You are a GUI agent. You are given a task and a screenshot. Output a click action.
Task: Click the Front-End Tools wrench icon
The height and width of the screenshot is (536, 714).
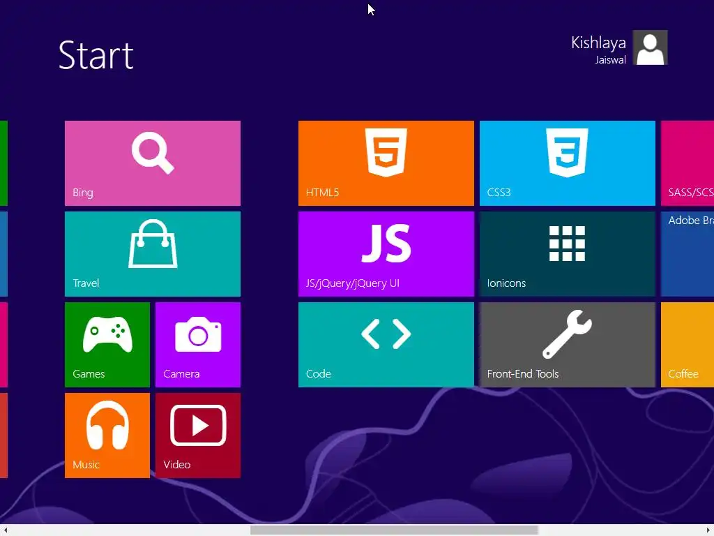point(568,334)
